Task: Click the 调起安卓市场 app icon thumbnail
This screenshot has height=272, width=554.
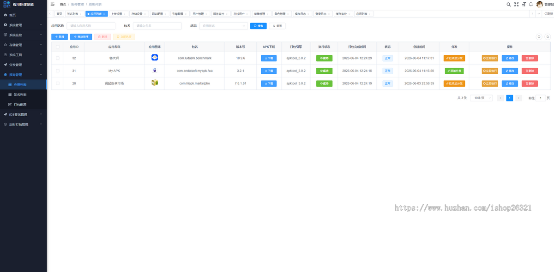Action: (x=155, y=83)
